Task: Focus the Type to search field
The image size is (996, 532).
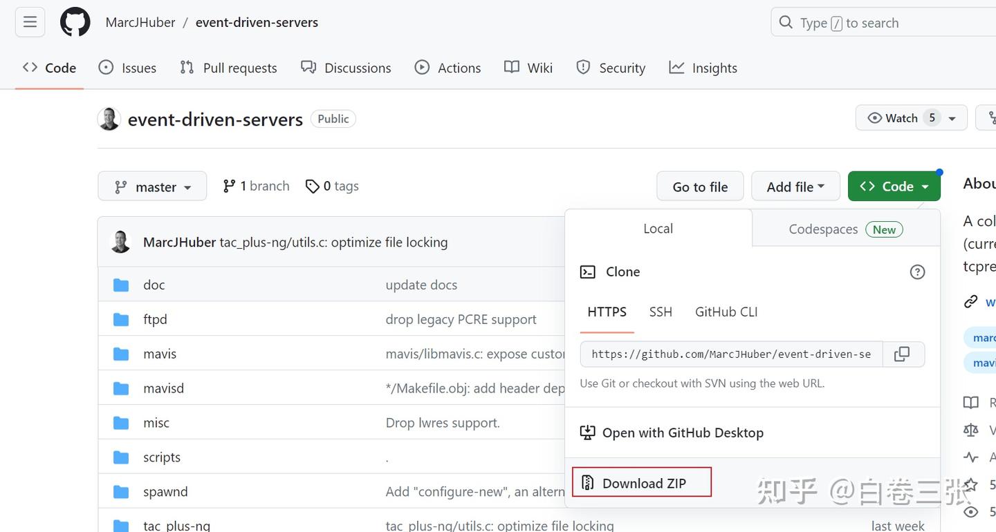Action: [878, 23]
